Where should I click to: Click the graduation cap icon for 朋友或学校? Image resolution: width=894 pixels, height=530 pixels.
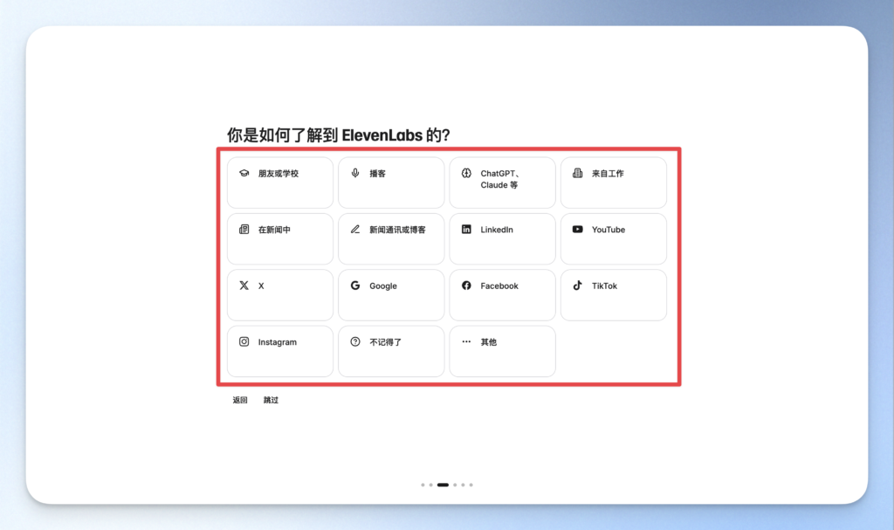[244, 173]
